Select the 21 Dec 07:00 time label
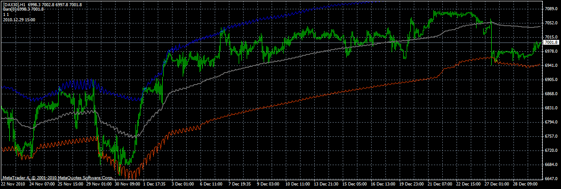Viewport: 561px width, 189px height. [440, 183]
